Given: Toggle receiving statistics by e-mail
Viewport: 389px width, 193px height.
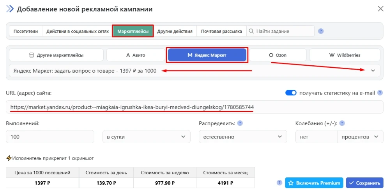Looking at the screenshot, I should 291,93.
